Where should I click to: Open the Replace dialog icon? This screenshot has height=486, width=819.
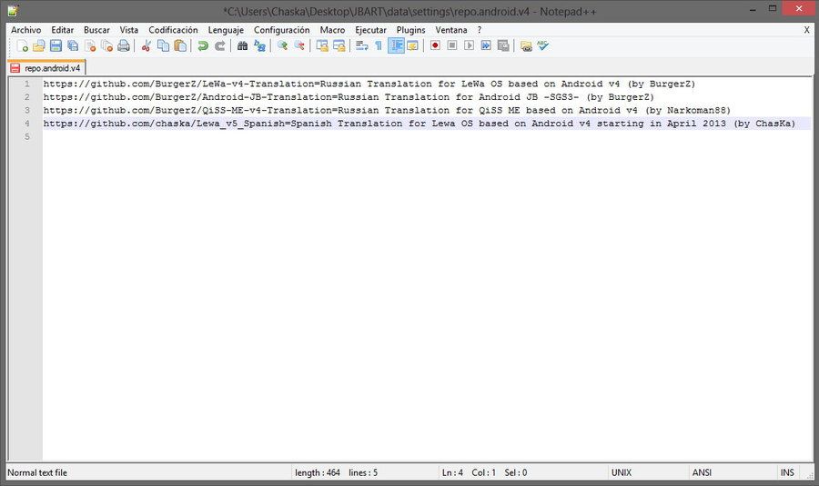click(259, 46)
